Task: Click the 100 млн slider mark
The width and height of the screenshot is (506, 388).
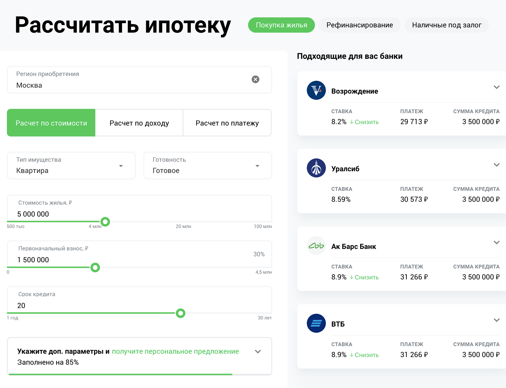Action: (x=263, y=227)
